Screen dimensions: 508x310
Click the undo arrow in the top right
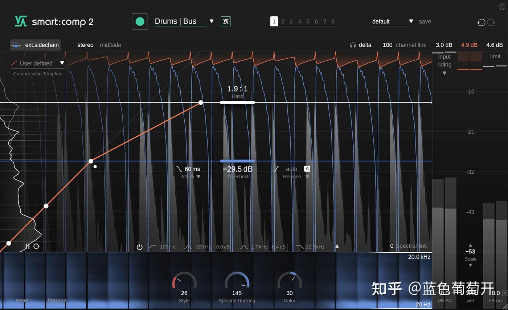[x=481, y=22]
